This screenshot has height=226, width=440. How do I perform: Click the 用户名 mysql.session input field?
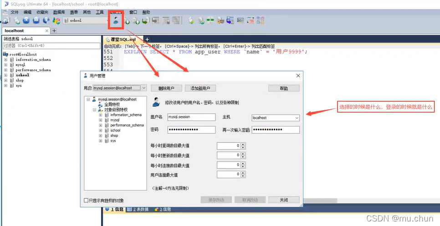191,117
